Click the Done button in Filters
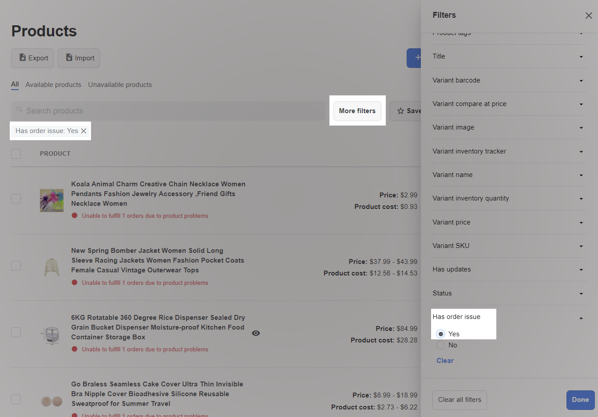The image size is (598, 417). point(580,400)
